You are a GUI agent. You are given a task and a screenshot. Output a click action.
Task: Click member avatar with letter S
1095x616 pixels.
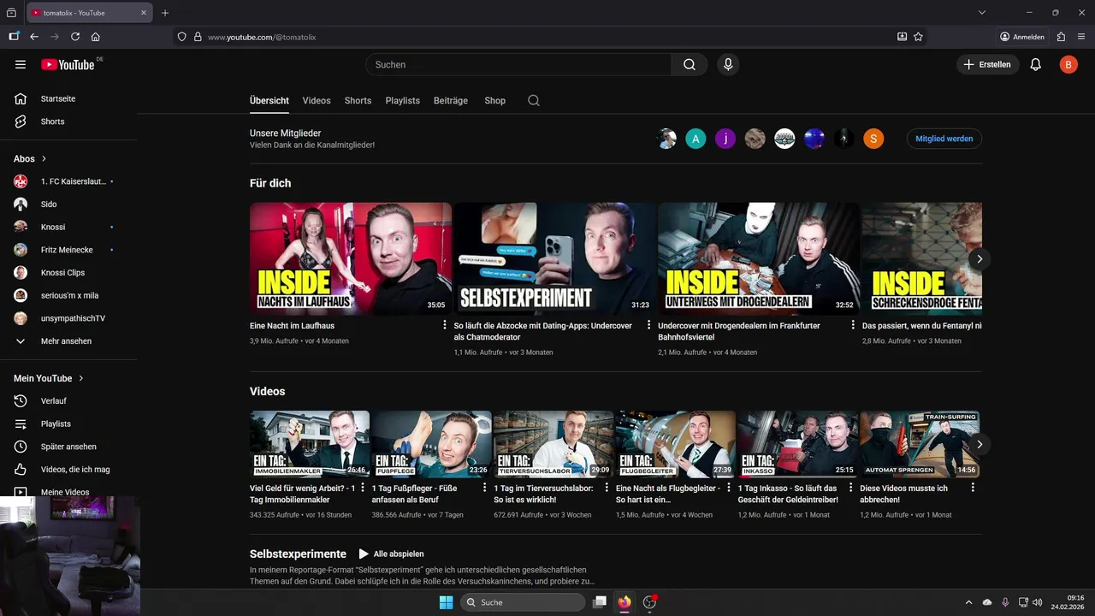tap(873, 139)
